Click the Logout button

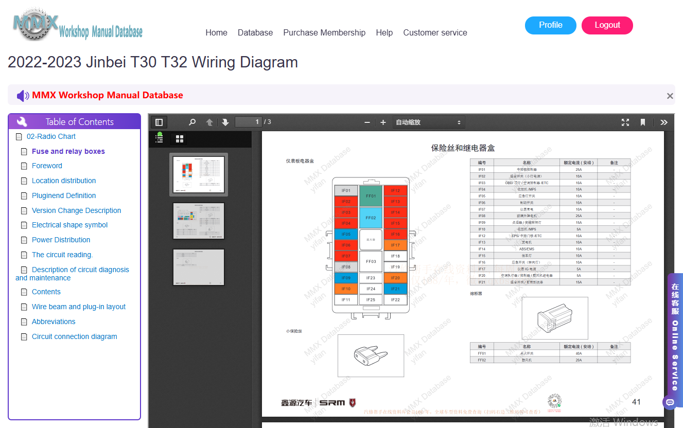[607, 25]
